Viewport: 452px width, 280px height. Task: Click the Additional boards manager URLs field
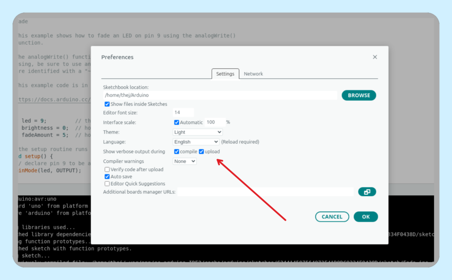pos(265,192)
